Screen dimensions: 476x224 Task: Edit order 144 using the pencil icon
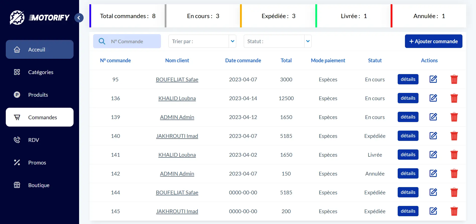(433, 192)
